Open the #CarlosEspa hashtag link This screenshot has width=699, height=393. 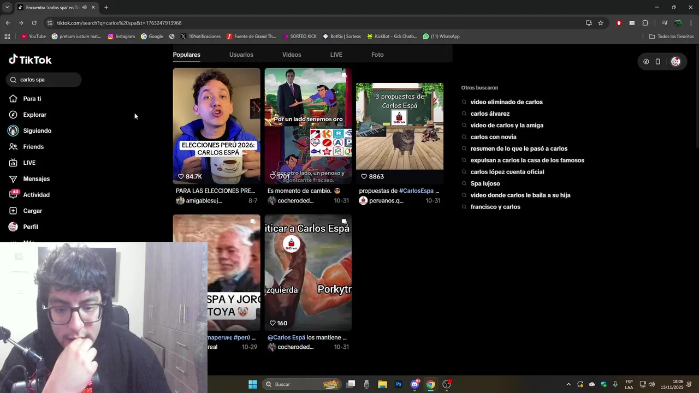click(x=416, y=191)
